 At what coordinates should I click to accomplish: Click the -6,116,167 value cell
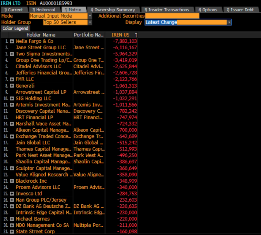point(125,48)
